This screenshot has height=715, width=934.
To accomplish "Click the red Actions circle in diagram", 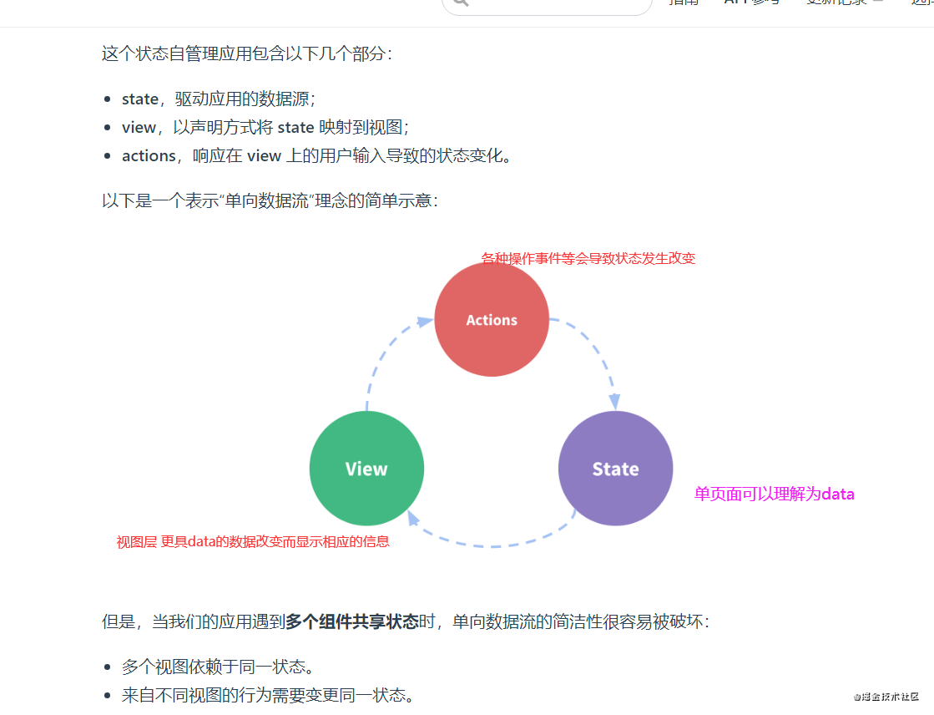I will 492,320.
